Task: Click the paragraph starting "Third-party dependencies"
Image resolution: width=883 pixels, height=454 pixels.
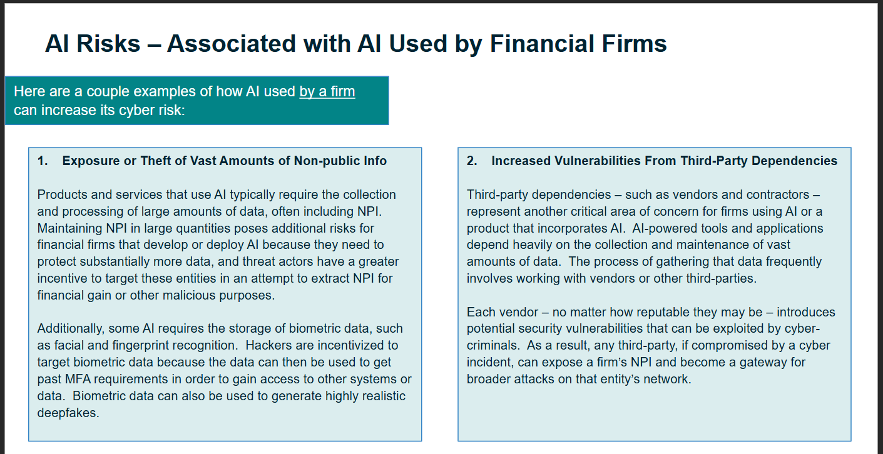Action: [645, 236]
